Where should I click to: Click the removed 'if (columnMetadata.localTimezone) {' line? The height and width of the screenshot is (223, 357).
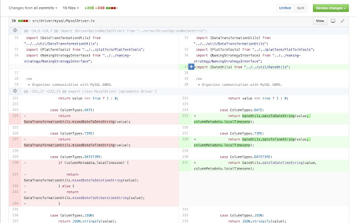pos(94,166)
